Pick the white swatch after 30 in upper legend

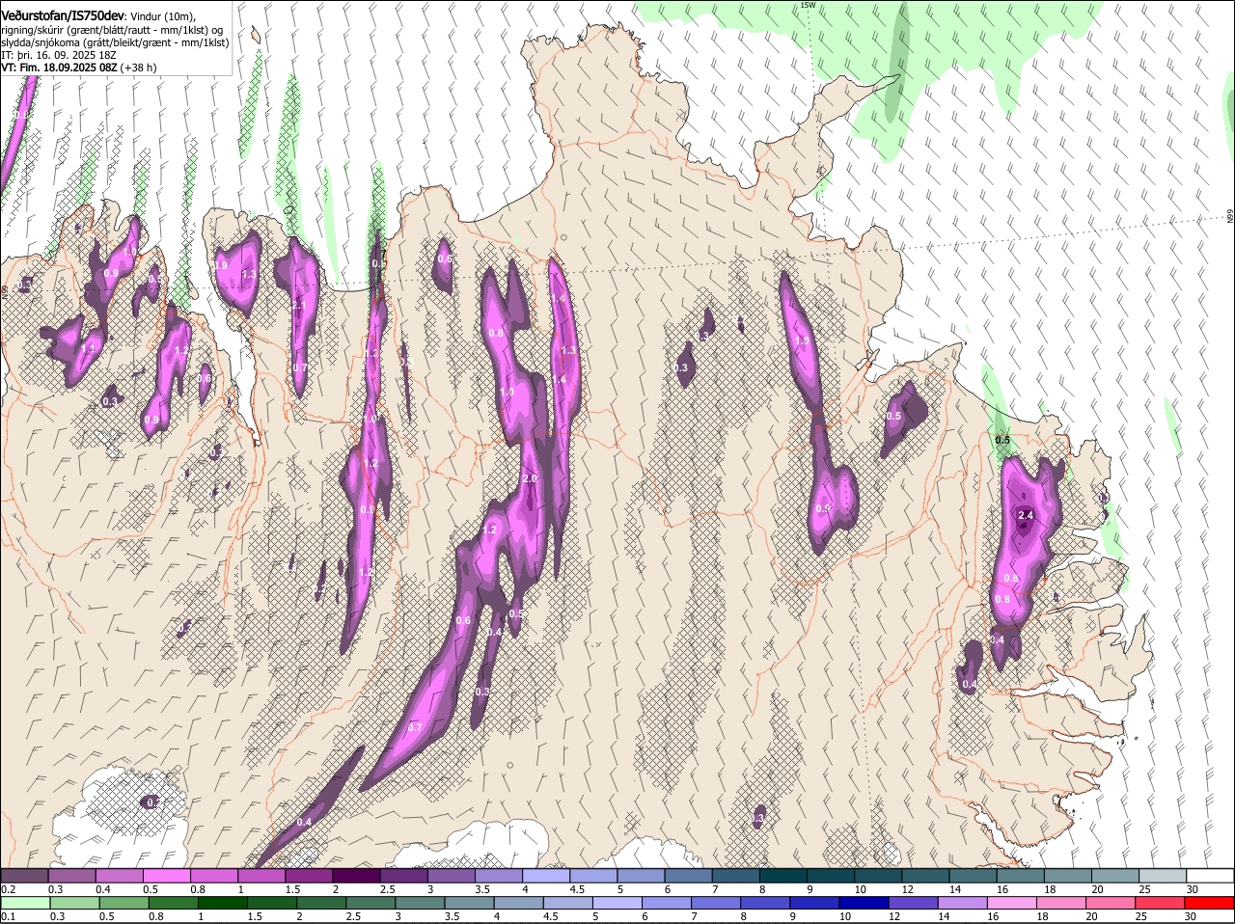click(1210, 876)
